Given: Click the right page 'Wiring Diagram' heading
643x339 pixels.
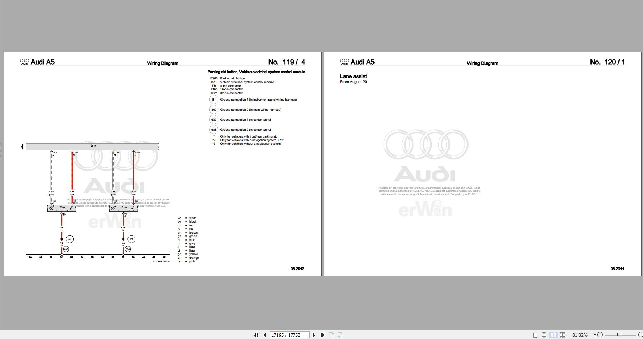Looking at the screenshot, I should tap(482, 63).
